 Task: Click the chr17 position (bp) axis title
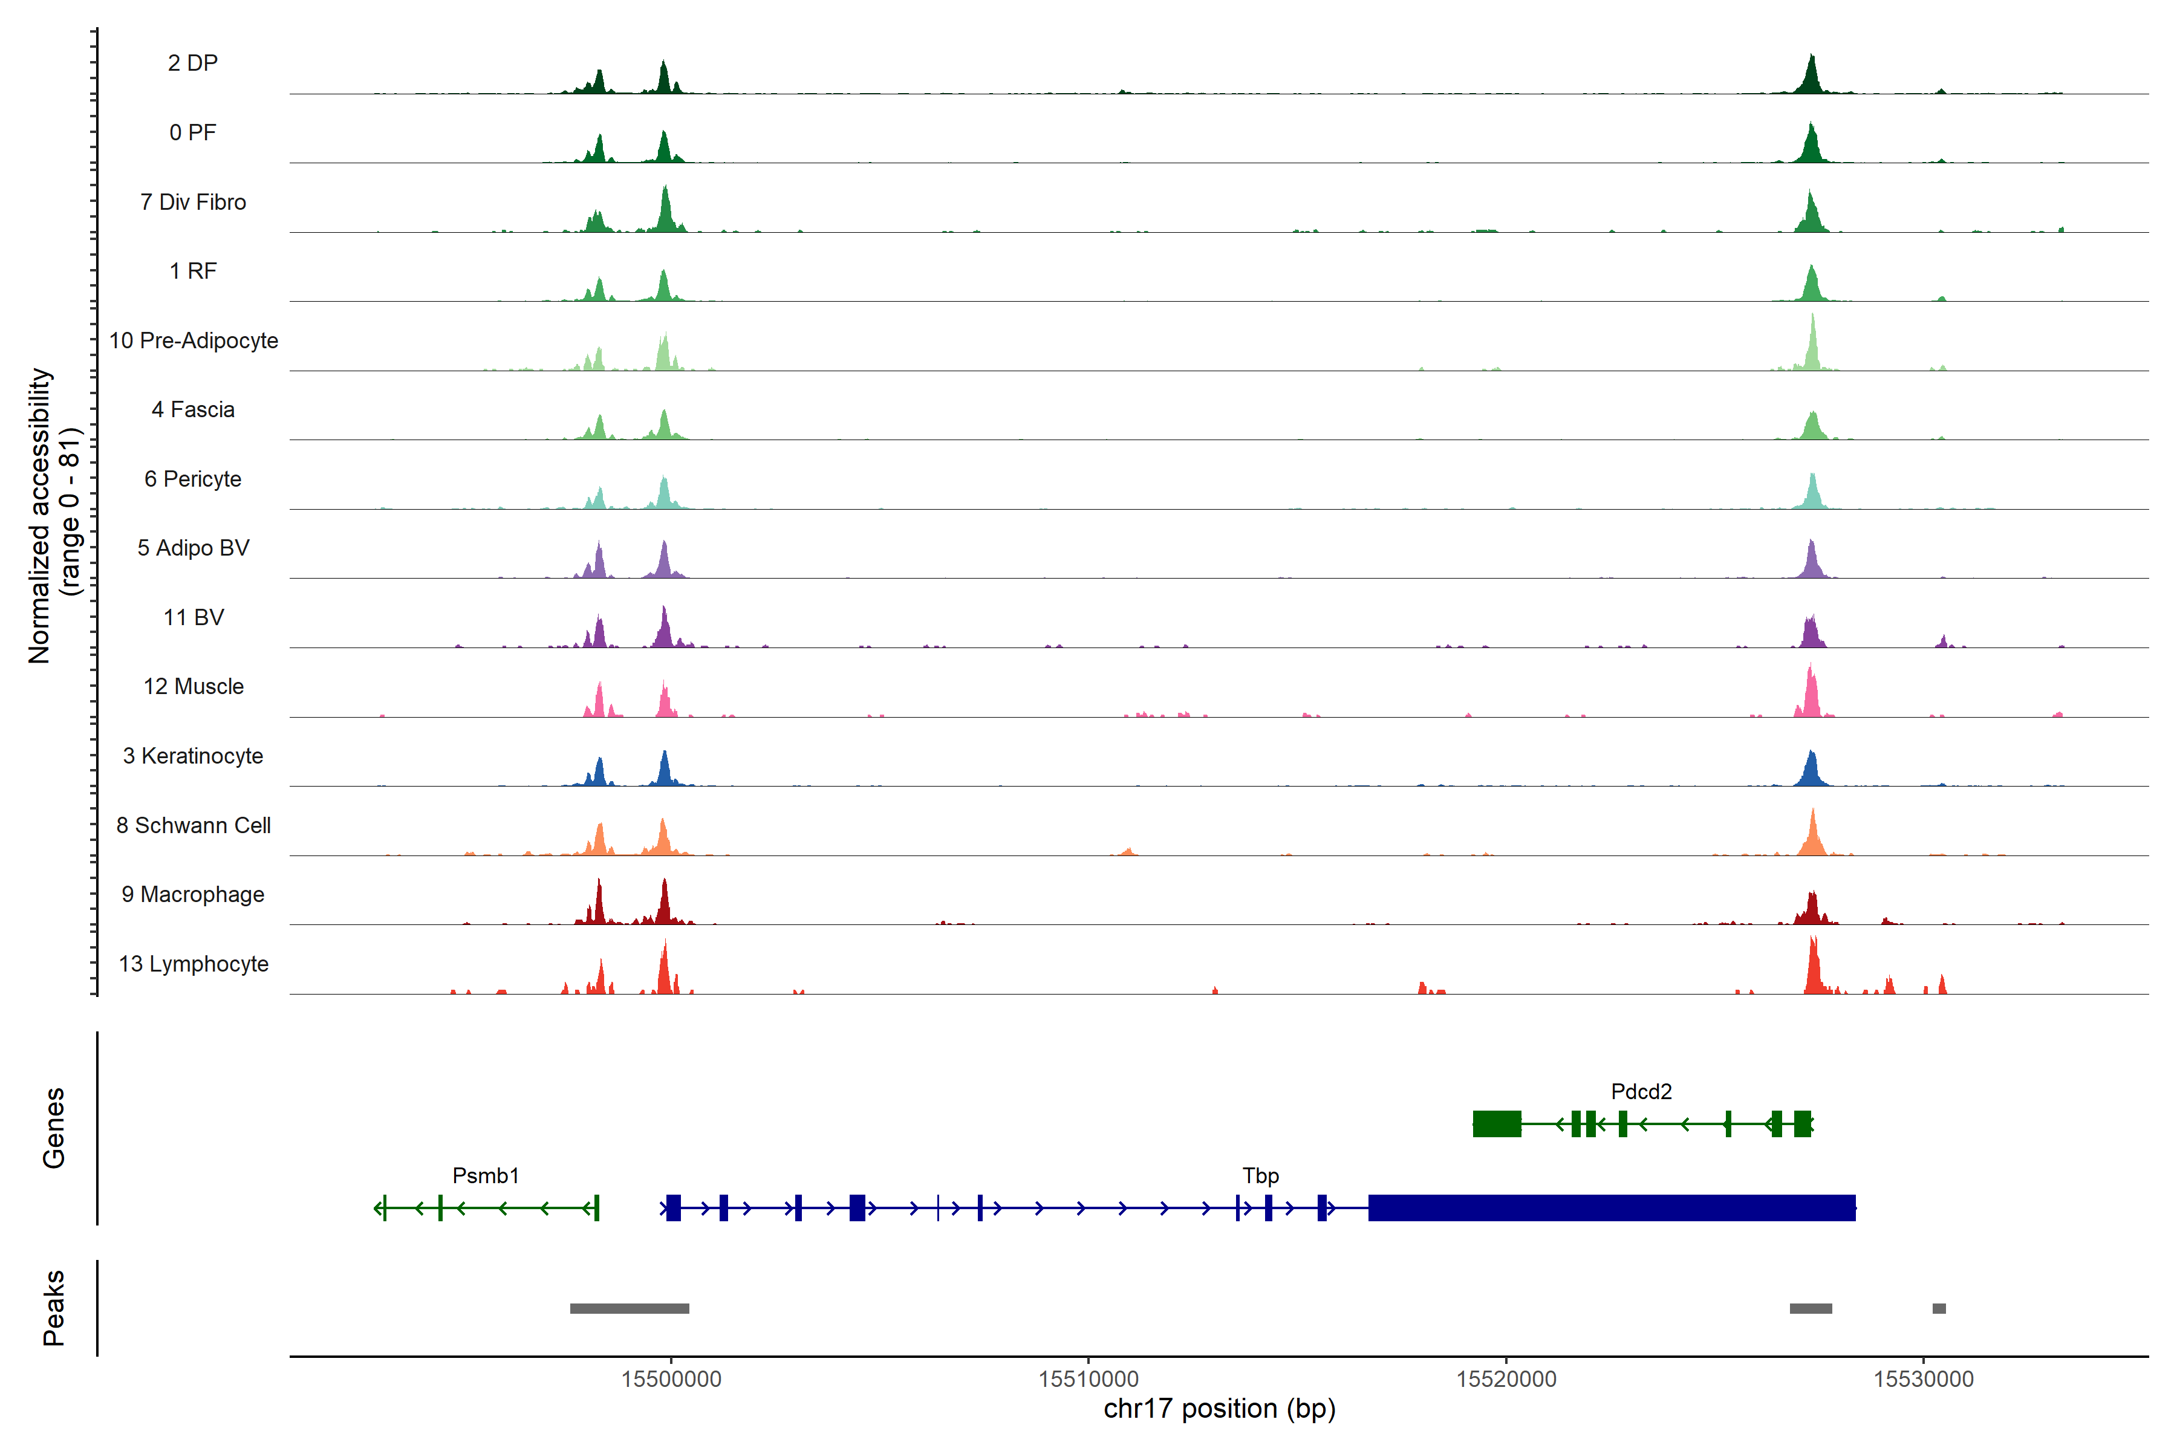[x=1219, y=1409]
